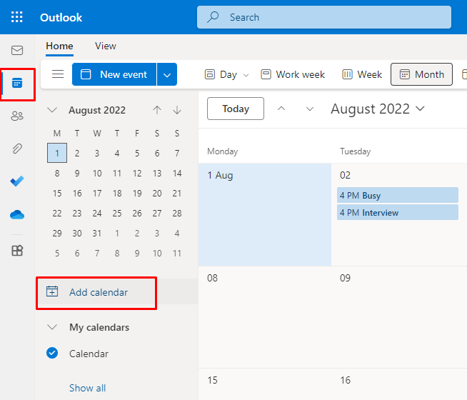This screenshot has height=400, width=467.
Task: Click the Show all link
Action: [x=87, y=388]
